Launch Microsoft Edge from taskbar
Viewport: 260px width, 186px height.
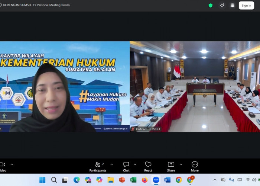[77, 180]
